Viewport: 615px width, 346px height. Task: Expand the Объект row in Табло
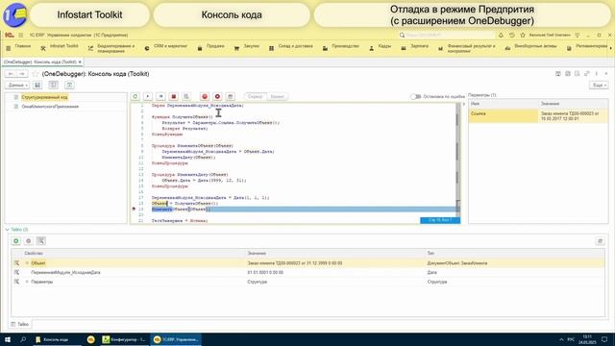[27, 263]
